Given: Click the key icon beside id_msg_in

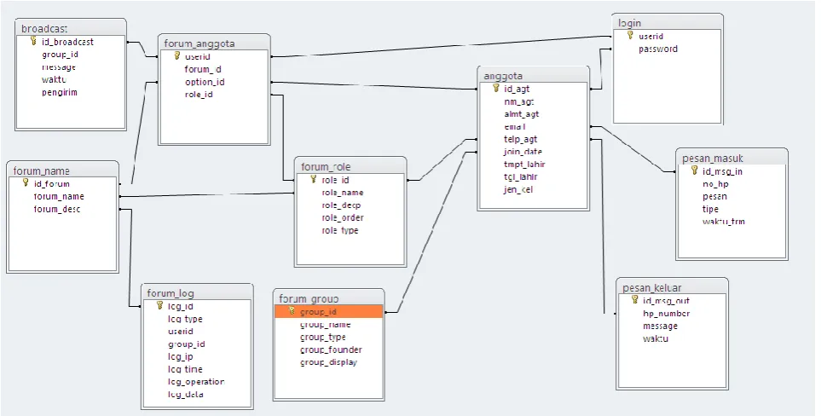Looking at the screenshot, I should click(694, 170).
